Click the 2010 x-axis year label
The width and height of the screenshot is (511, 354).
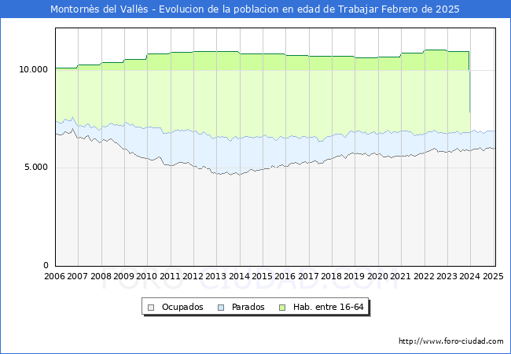pos(147,276)
